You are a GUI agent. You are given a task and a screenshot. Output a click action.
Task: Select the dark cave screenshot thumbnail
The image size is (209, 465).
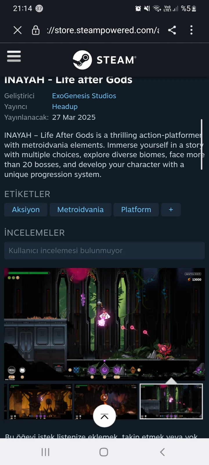coord(106,402)
